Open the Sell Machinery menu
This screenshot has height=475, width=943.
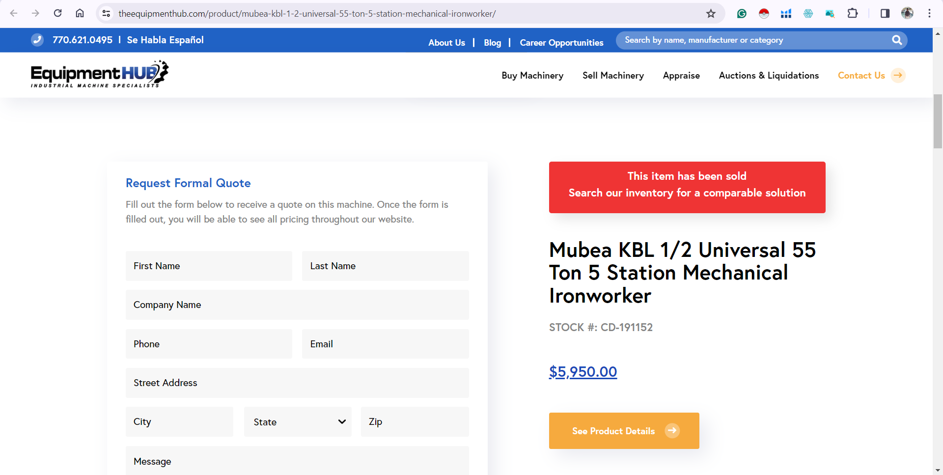(x=613, y=75)
